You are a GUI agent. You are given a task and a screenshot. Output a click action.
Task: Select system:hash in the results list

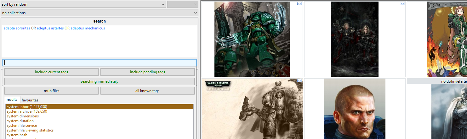click(x=100, y=135)
